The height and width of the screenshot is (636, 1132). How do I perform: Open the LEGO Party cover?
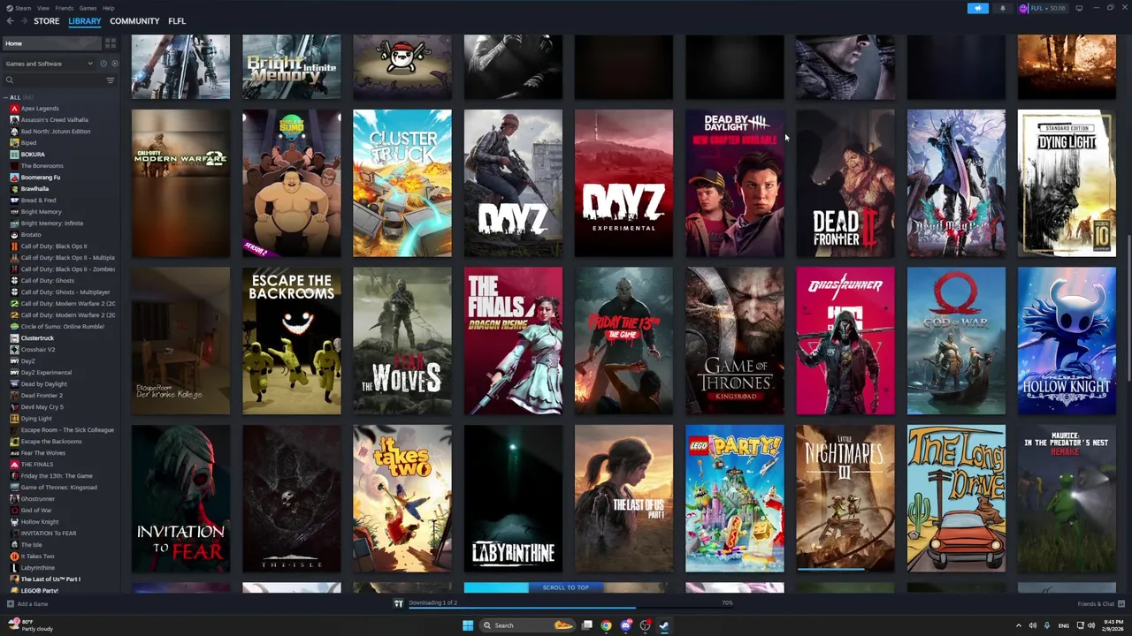[734, 499]
